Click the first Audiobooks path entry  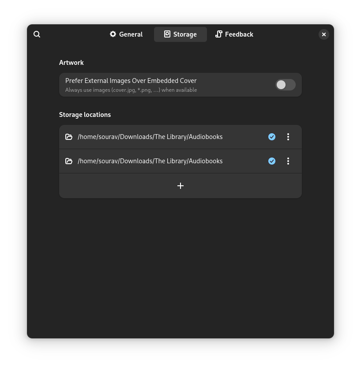(150, 137)
